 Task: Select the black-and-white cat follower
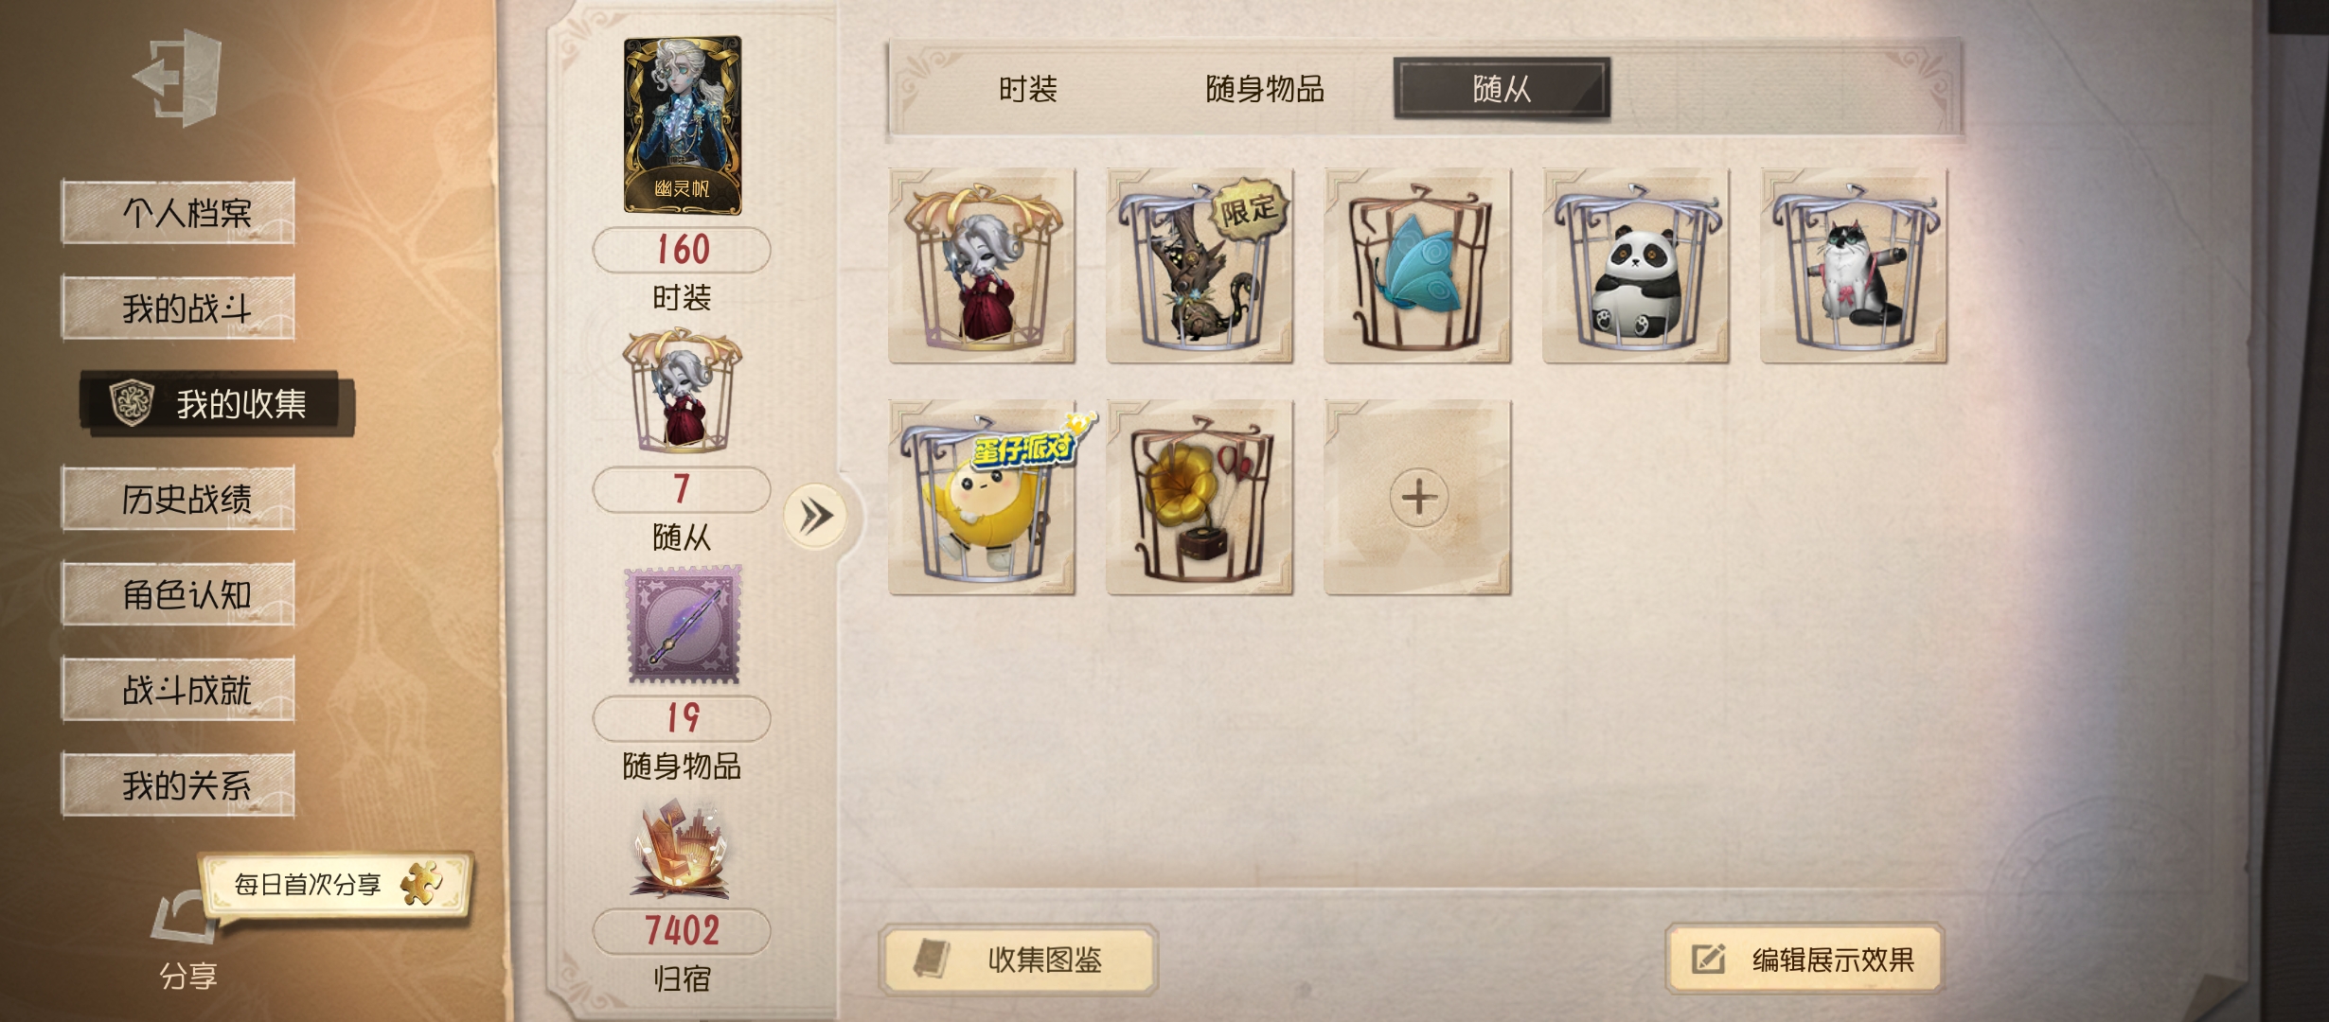click(x=1854, y=266)
